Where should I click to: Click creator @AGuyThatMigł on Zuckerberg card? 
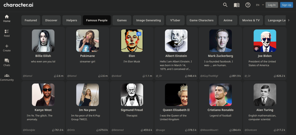(x=209, y=76)
